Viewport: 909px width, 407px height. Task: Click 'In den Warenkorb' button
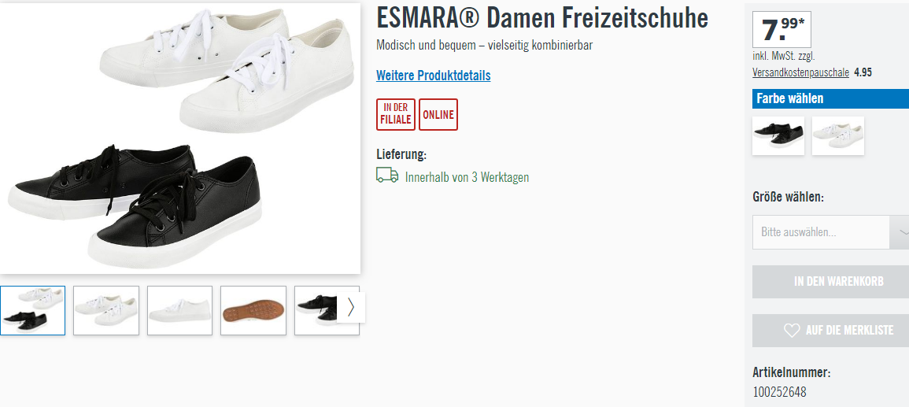(x=831, y=282)
